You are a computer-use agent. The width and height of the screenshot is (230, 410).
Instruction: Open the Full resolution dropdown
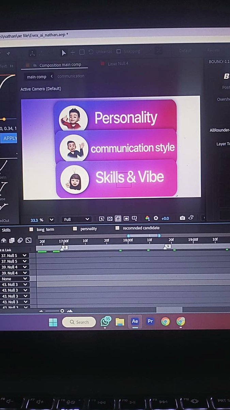(x=76, y=219)
